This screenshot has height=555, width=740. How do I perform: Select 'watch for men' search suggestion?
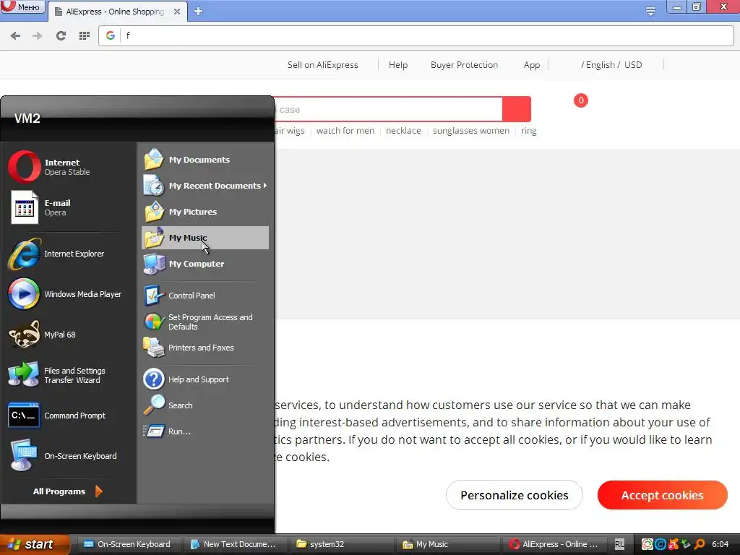(345, 131)
